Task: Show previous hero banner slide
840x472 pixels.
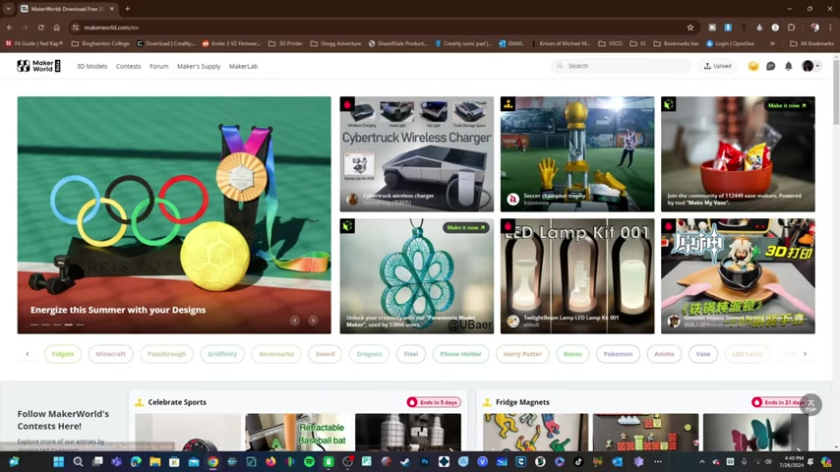Action: pyautogui.click(x=295, y=320)
